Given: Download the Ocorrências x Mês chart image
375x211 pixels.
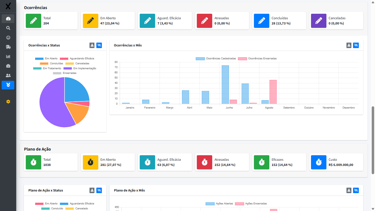Looking at the screenshot, I should pos(349,45).
